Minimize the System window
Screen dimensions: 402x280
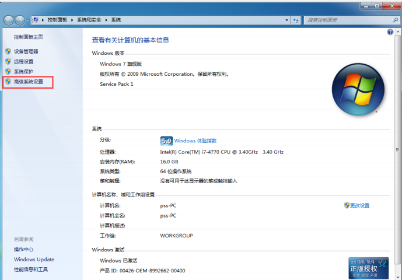366,6
